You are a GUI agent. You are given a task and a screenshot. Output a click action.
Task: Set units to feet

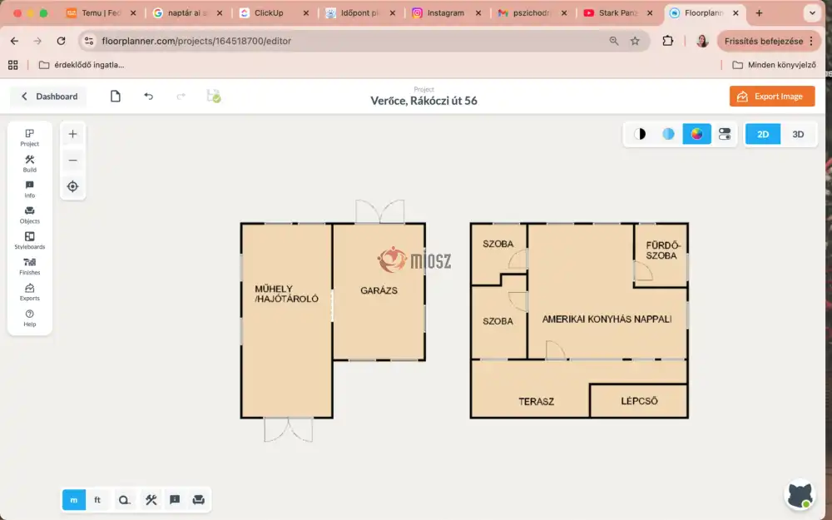97,500
